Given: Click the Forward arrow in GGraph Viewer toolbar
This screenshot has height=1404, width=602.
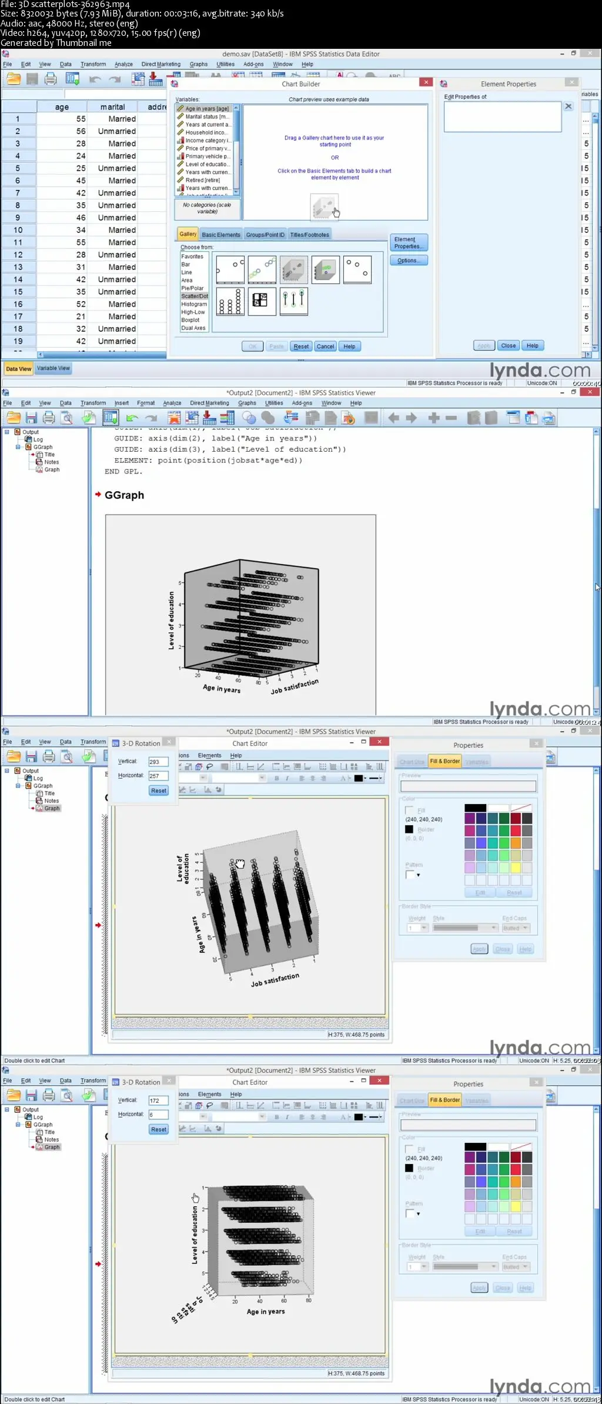Looking at the screenshot, I should (x=412, y=418).
